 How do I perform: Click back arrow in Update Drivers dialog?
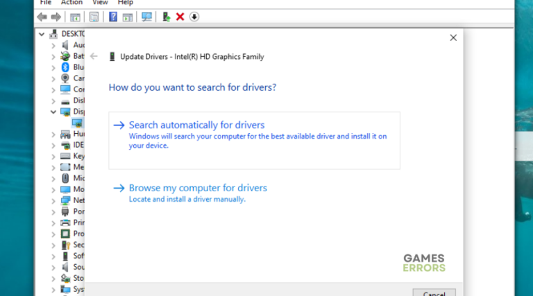(x=94, y=57)
